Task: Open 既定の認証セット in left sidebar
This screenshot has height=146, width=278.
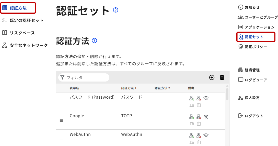Action: click(26, 20)
